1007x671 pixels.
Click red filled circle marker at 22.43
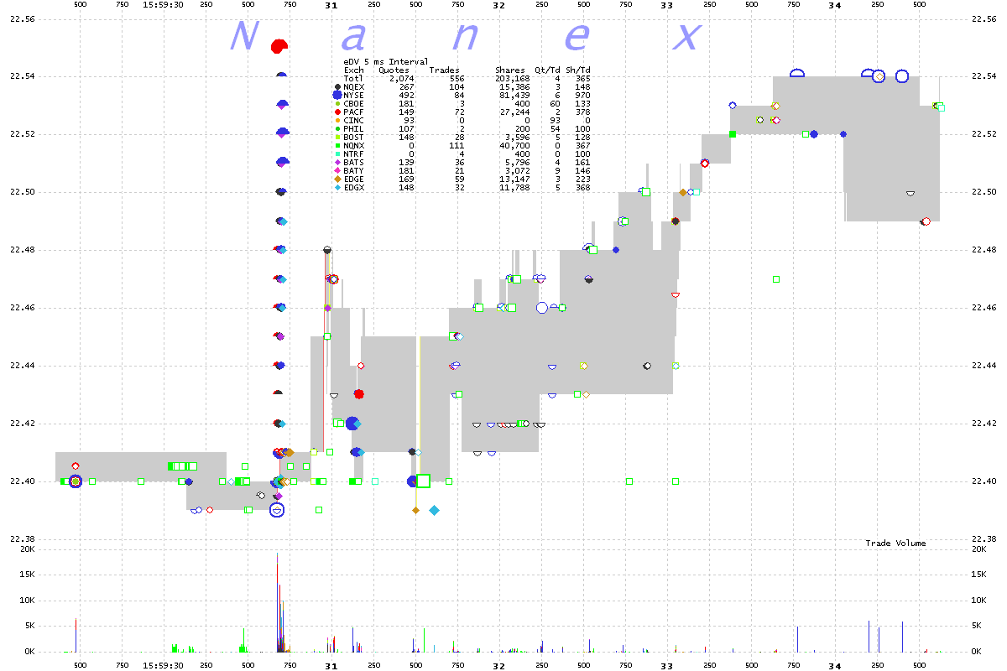[359, 394]
